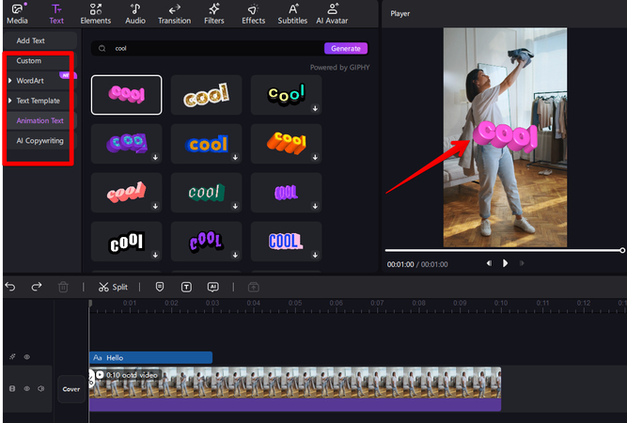Toggle visibility eye on the video track
Image resolution: width=627 pixels, height=423 pixels.
(26, 388)
